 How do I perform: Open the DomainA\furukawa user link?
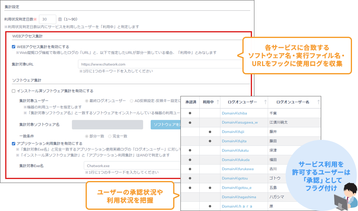pyautogui.click(x=238, y=169)
